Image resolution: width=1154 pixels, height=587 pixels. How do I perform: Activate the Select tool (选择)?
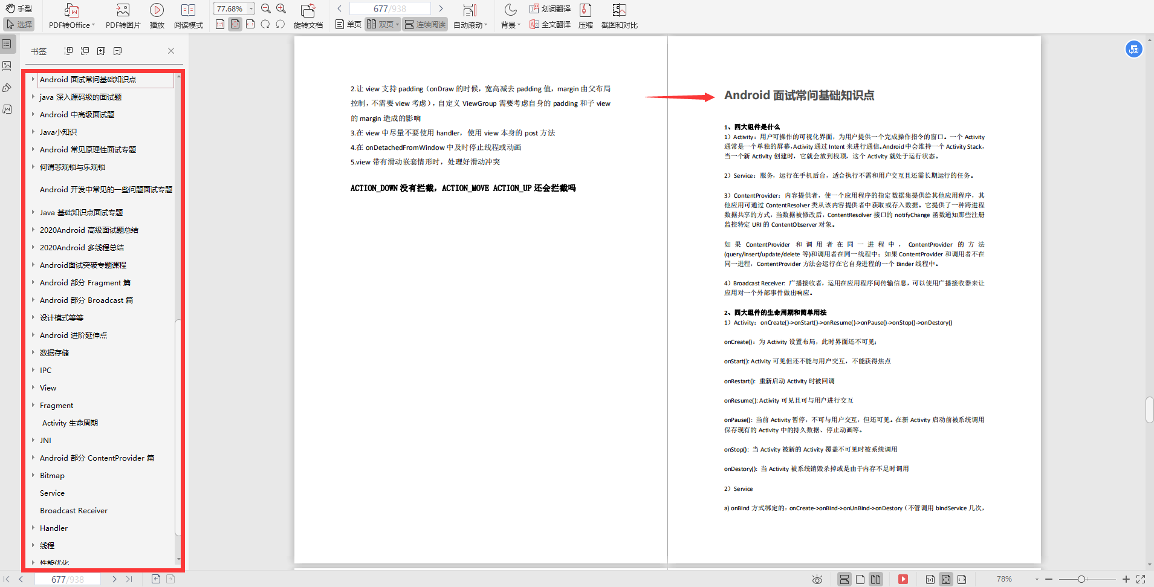pyautogui.click(x=19, y=24)
